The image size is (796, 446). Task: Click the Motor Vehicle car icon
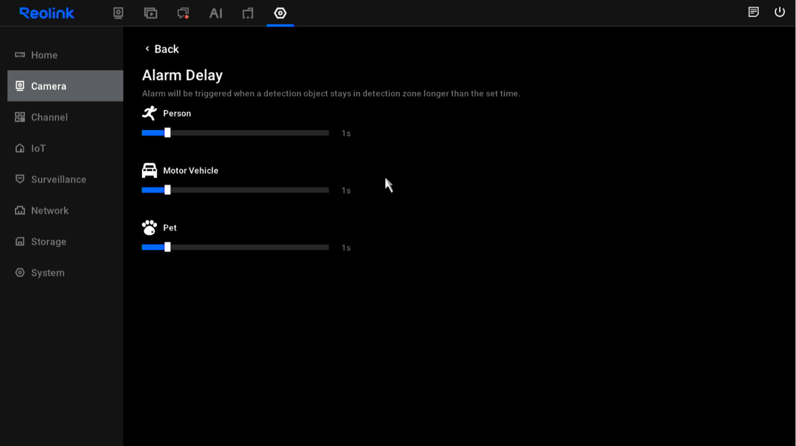click(149, 171)
